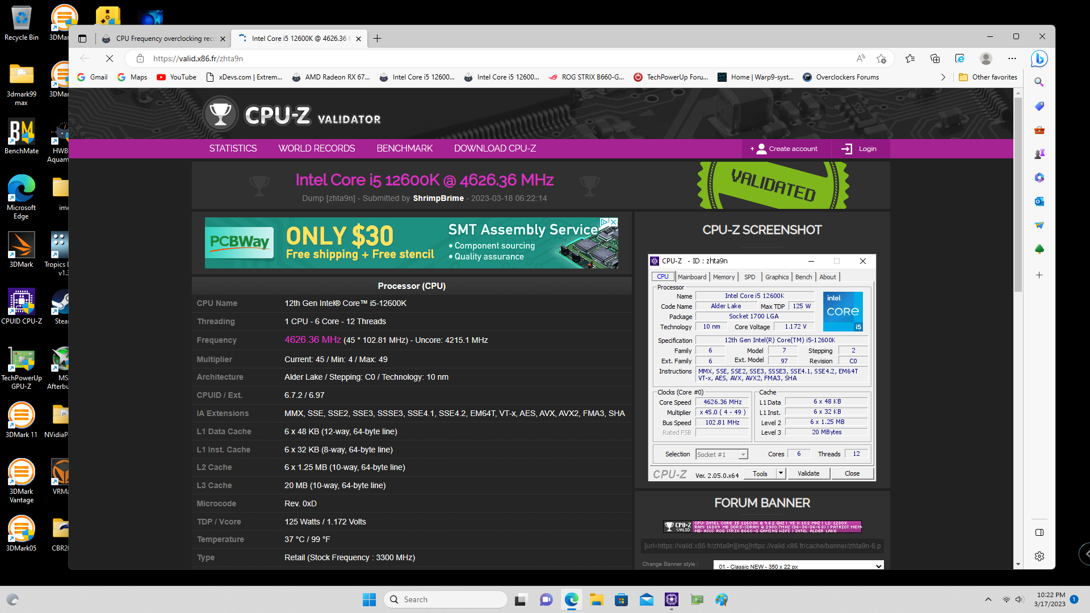
Task: Open Task View from taskbar
Action: tap(521, 599)
